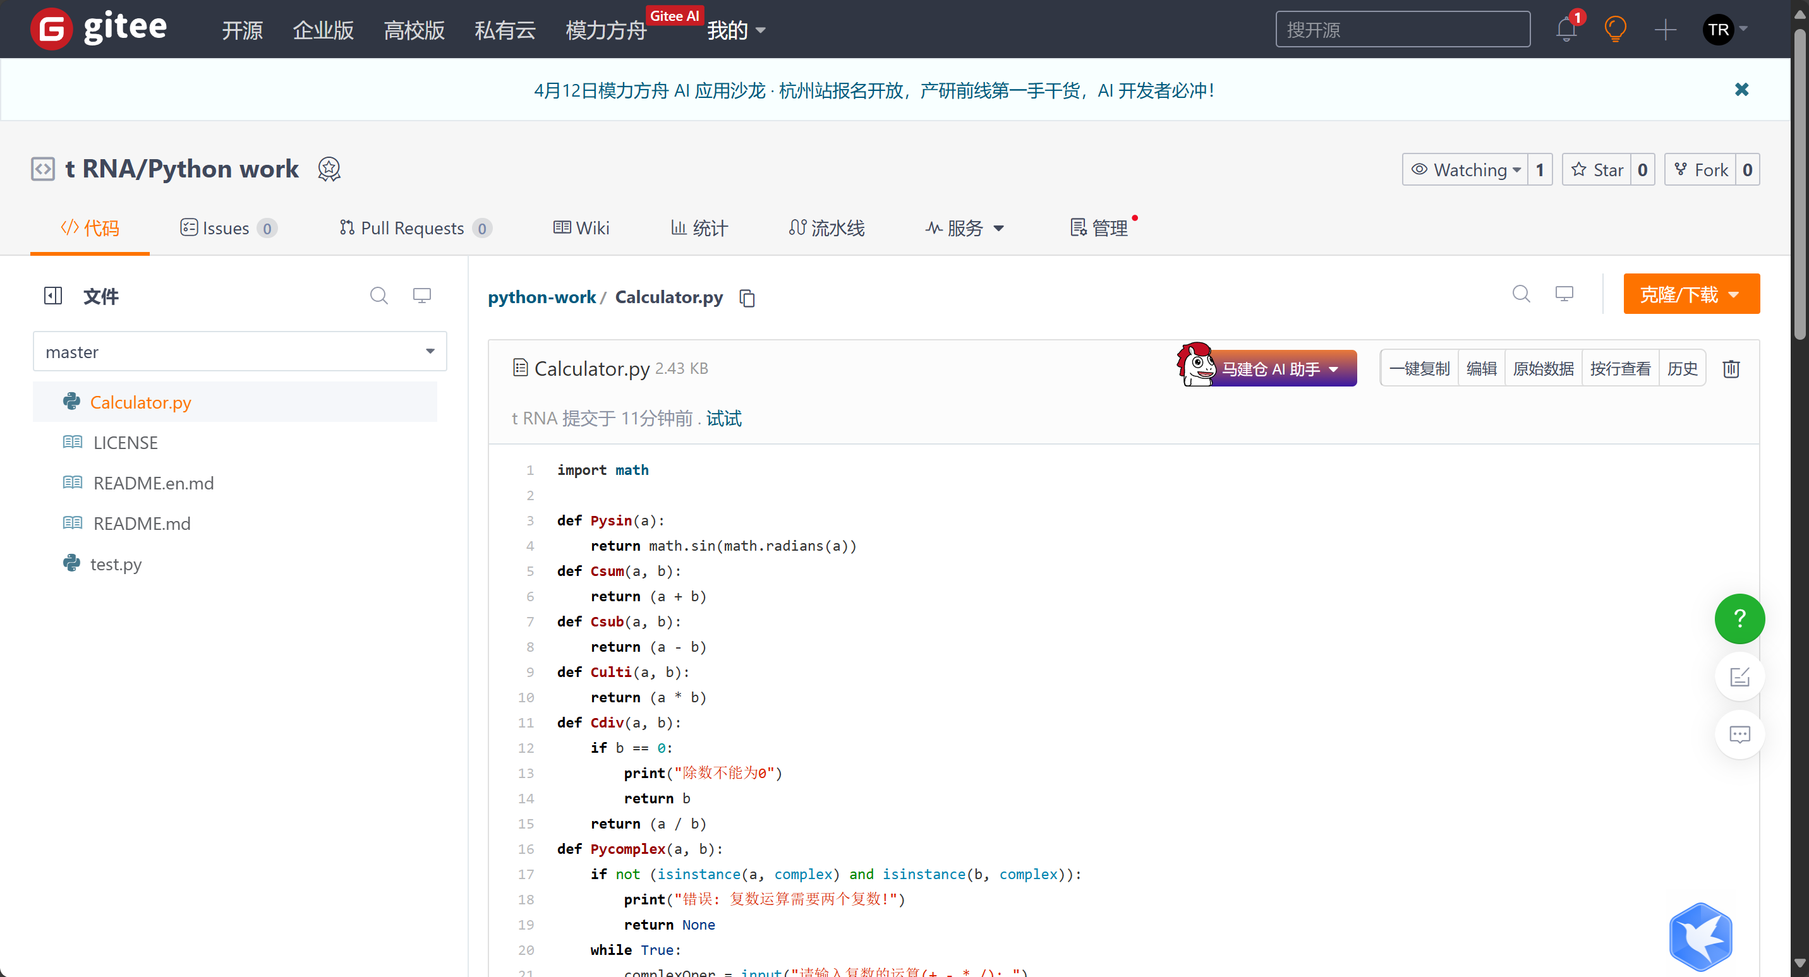Switch to the Issues tab
Image resolution: width=1809 pixels, height=977 pixels.
pyautogui.click(x=227, y=228)
